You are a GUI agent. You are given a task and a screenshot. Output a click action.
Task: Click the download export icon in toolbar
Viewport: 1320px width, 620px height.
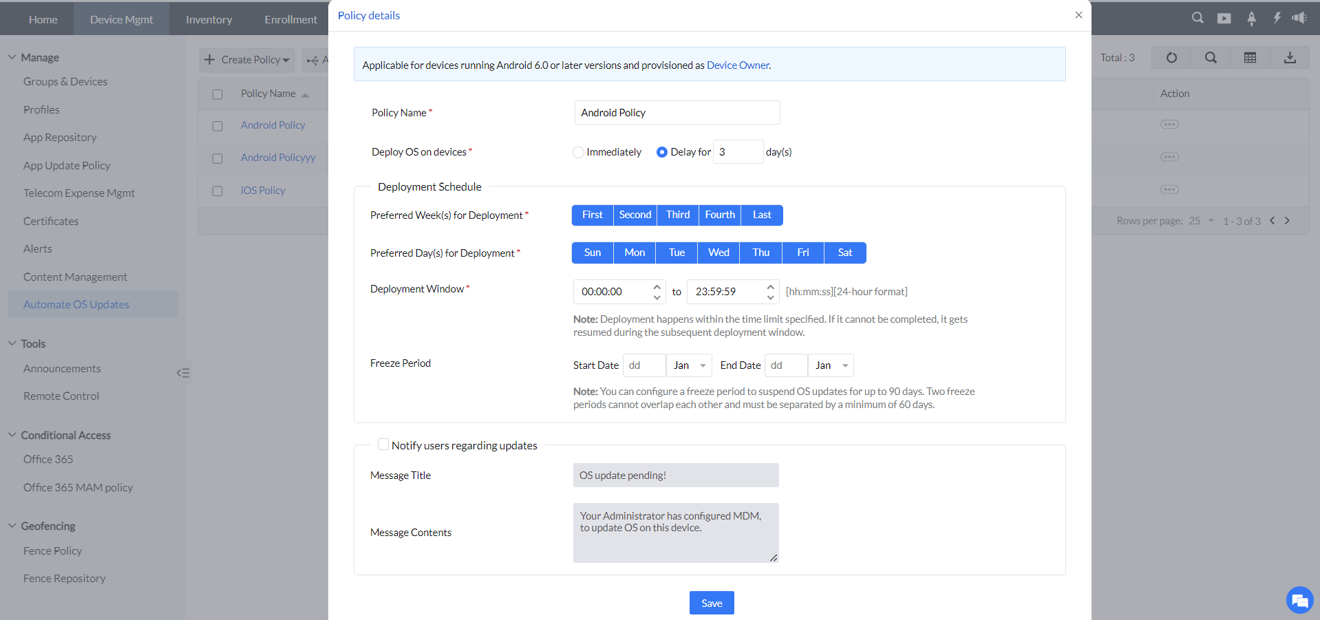pyautogui.click(x=1290, y=58)
